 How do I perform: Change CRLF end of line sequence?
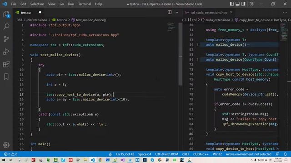(x=186, y=154)
